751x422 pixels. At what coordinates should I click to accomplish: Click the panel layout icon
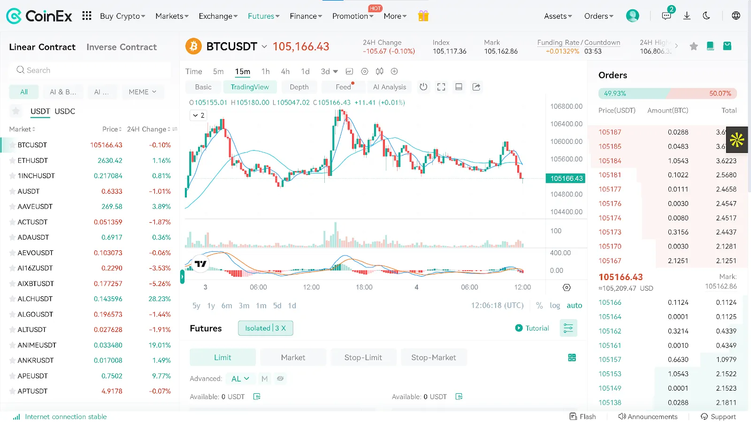tap(459, 87)
